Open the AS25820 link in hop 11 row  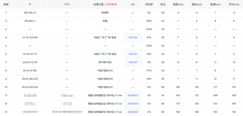tap(133, 95)
